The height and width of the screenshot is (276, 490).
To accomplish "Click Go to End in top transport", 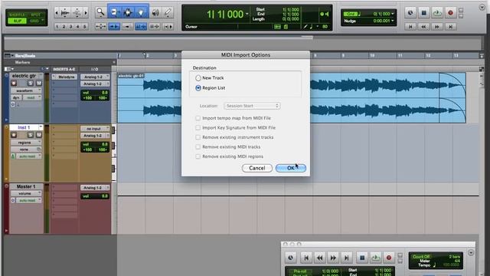I will (450, 27).
